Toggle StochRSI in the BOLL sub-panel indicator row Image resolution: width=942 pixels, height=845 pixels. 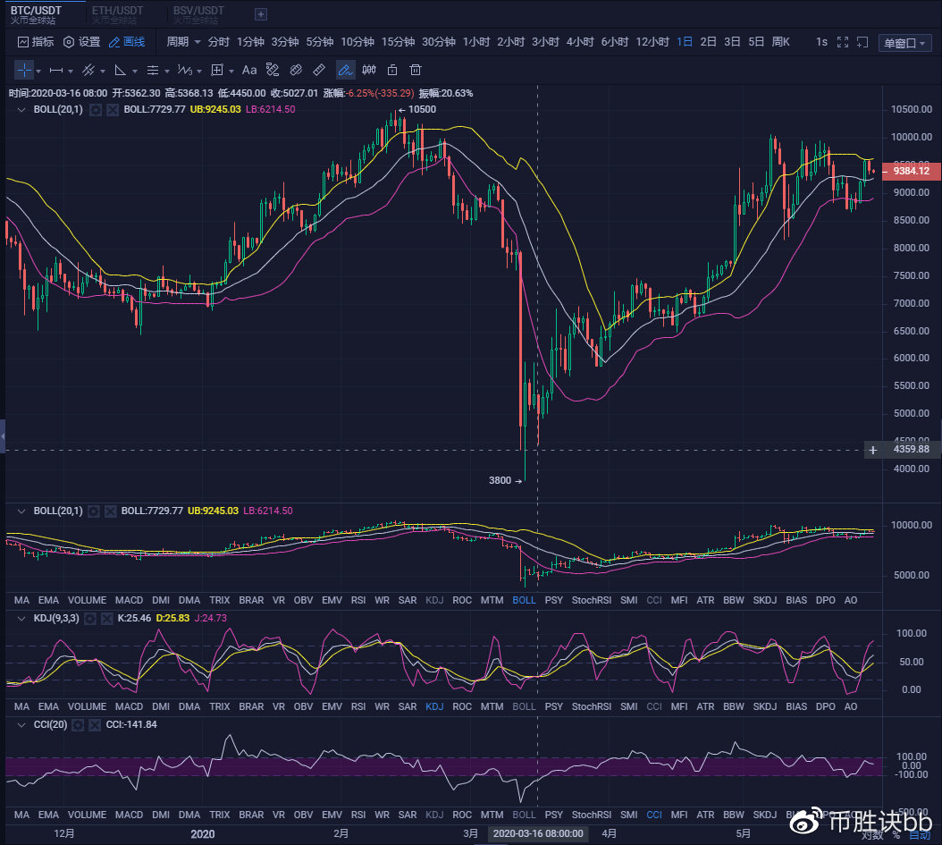tap(591, 600)
